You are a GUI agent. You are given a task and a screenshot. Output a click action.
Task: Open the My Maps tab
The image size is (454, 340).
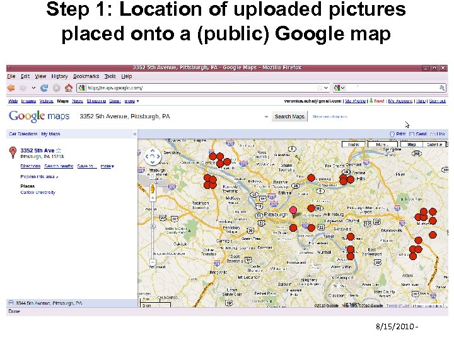(x=50, y=134)
